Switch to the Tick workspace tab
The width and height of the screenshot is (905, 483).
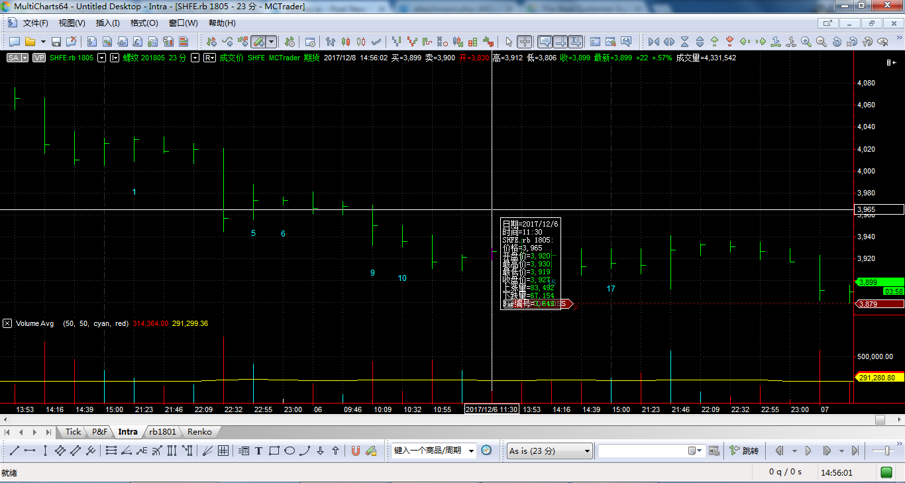(73, 431)
